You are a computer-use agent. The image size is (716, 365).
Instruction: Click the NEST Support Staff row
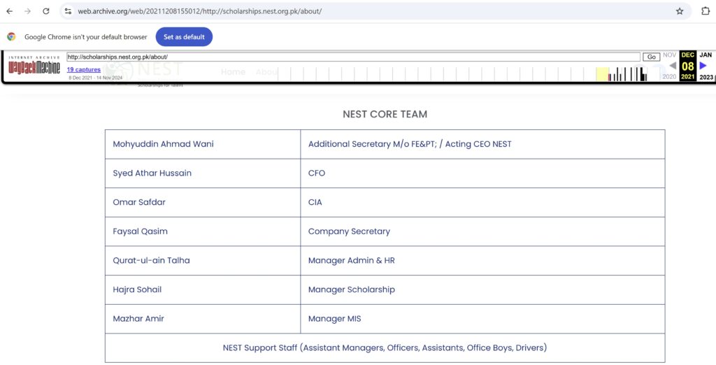click(x=385, y=348)
